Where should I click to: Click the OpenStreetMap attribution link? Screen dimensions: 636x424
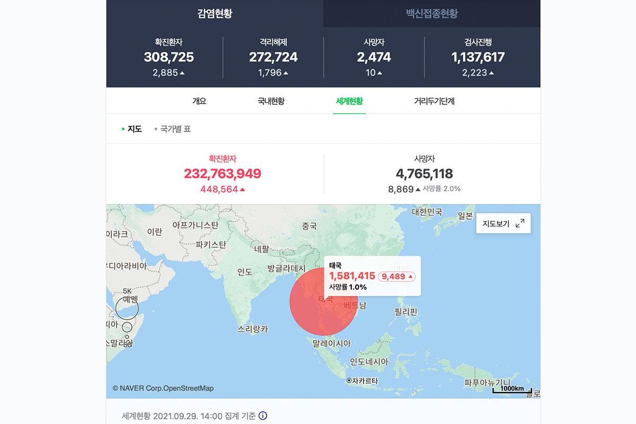(188, 388)
